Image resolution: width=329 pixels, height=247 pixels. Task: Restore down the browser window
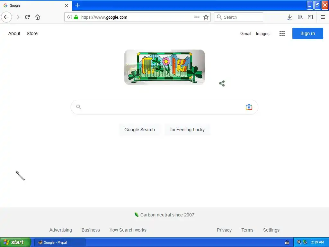coord(317,5)
